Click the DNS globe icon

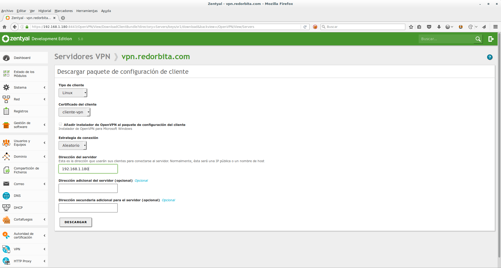pos(6,196)
